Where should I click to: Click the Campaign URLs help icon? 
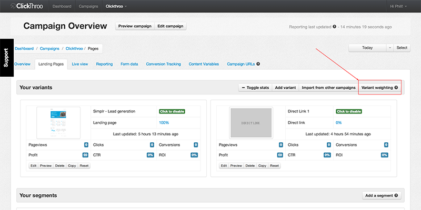pos(258,64)
